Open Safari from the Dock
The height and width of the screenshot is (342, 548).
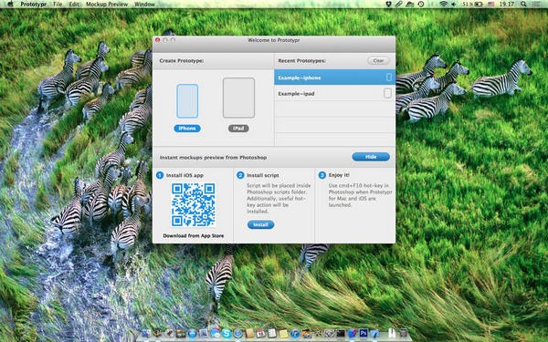(238, 333)
